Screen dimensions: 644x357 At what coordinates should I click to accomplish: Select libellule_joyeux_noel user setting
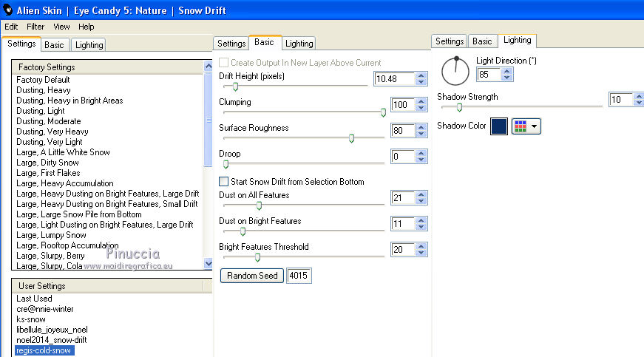pos(52,330)
